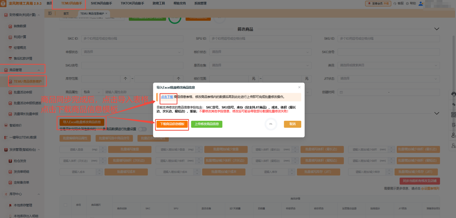Click the 点击下载 link in dialog
The width and height of the screenshot is (456, 218).
tap(167, 97)
